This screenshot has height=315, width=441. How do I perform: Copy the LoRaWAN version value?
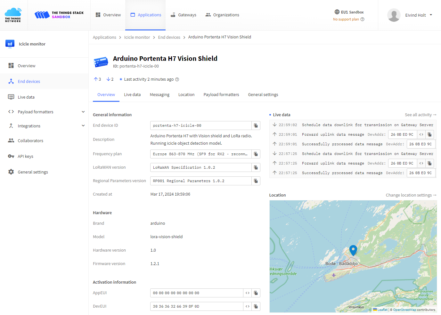[x=256, y=167]
